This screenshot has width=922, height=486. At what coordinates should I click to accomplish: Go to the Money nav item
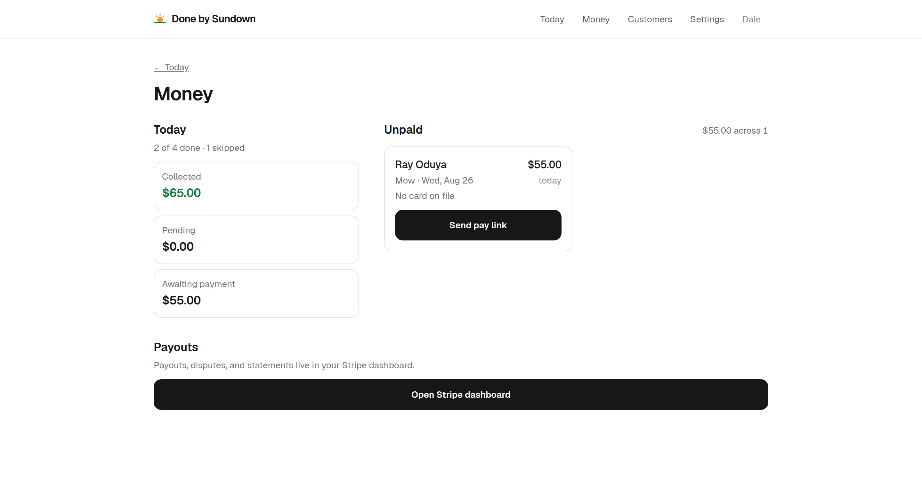[x=595, y=19]
